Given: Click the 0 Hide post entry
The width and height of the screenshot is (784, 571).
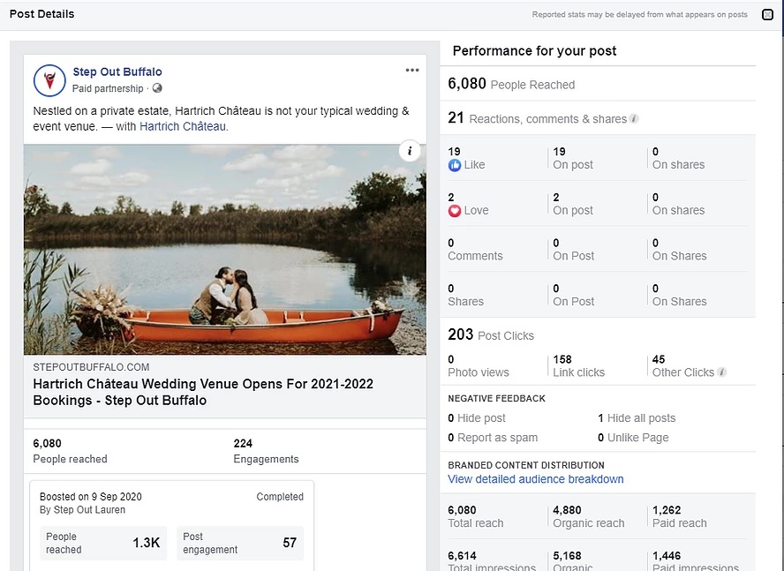Looking at the screenshot, I should coord(477,418).
